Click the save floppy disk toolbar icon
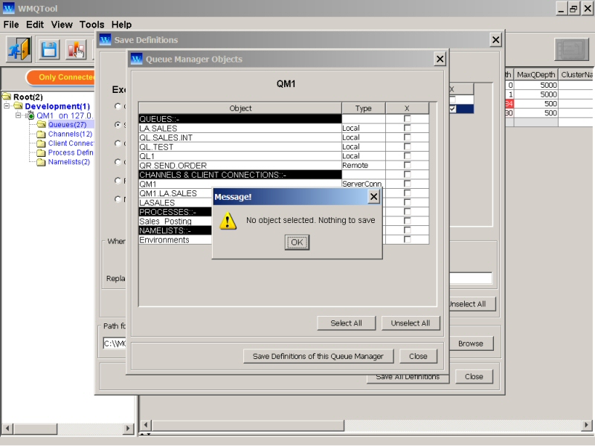Screen dimensions: 595x446 pyautogui.click(x=49, y=50)
